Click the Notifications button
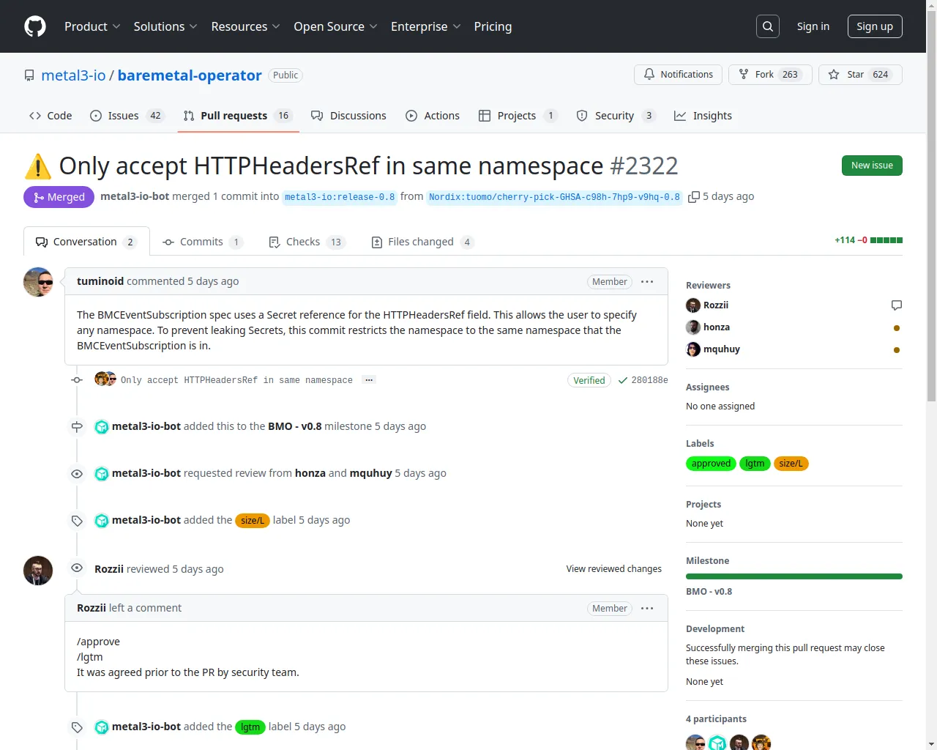 tap(678, 75)
